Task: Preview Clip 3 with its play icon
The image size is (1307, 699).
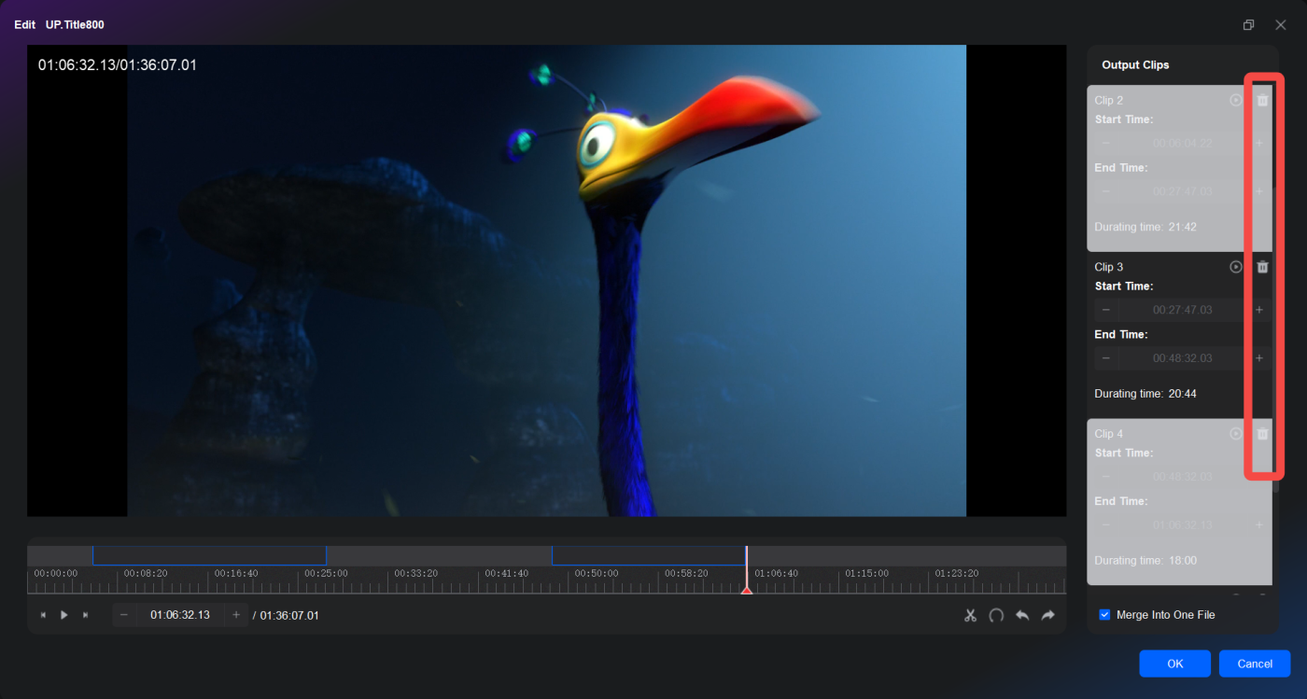Action: [1236, 267]
